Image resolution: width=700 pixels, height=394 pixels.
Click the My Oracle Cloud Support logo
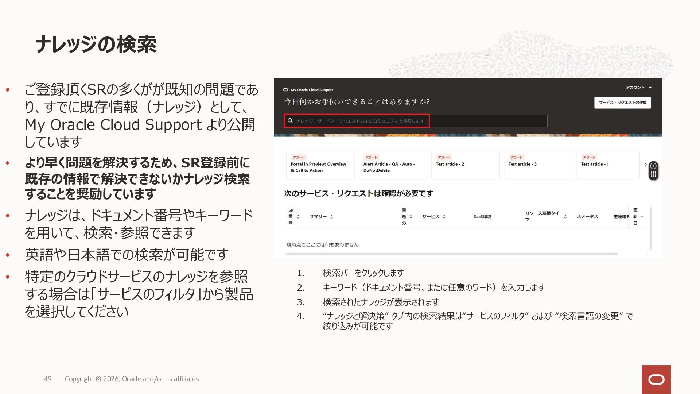coord(308,90)
